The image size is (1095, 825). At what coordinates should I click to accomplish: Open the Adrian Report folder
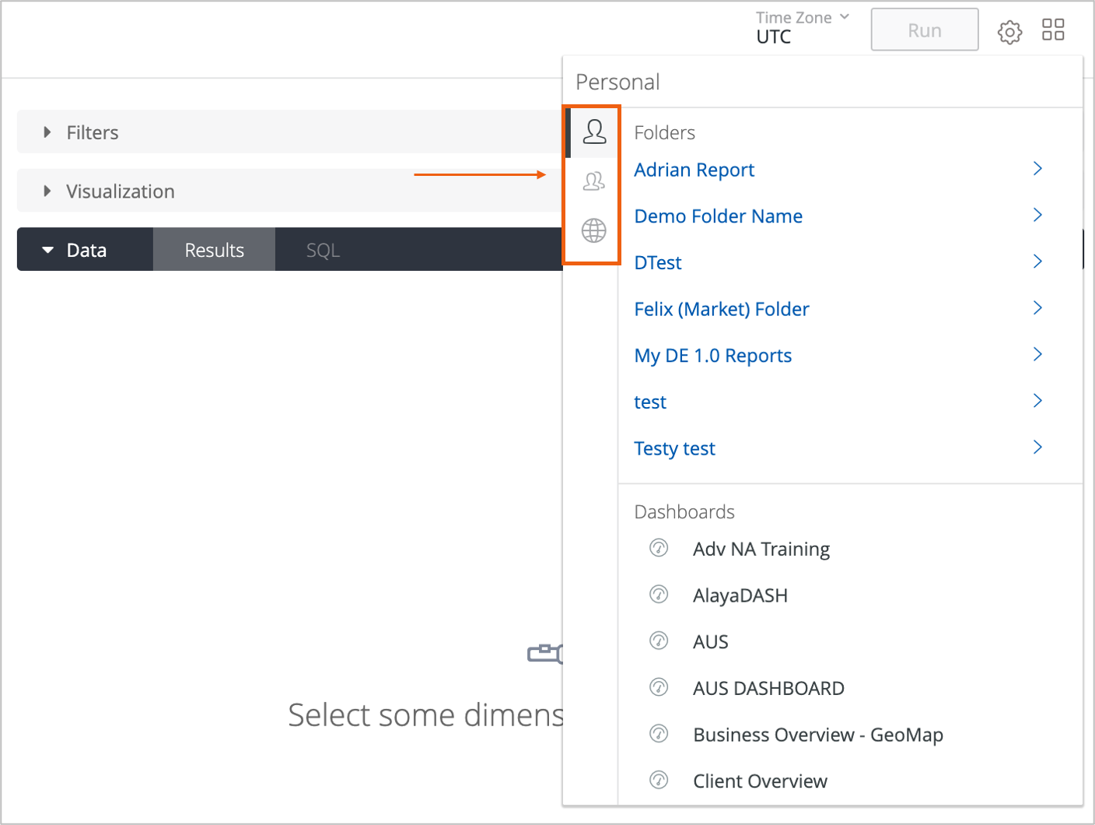(694, 170)
